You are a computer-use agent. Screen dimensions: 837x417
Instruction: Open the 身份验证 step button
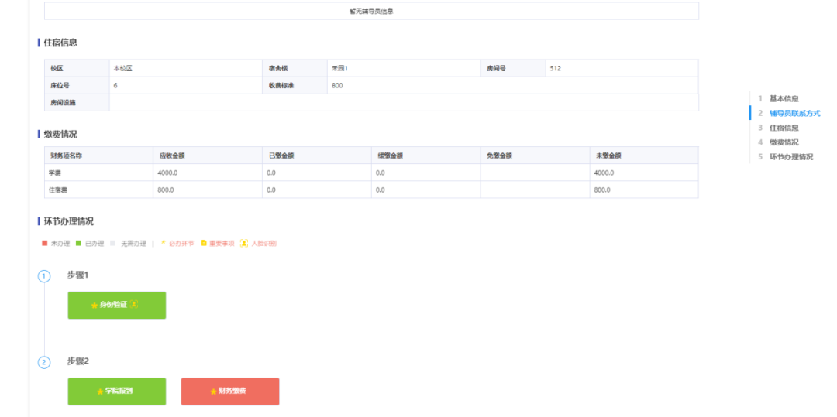tap(117, 305)
